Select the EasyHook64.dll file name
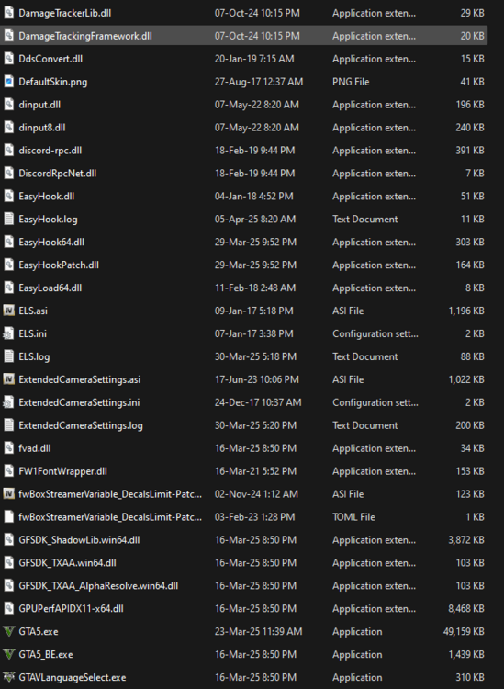This screenshot has width=504, height=689. tap(51, 243)
